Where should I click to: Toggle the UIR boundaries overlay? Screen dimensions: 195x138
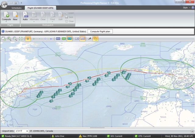tap(82, 39)
